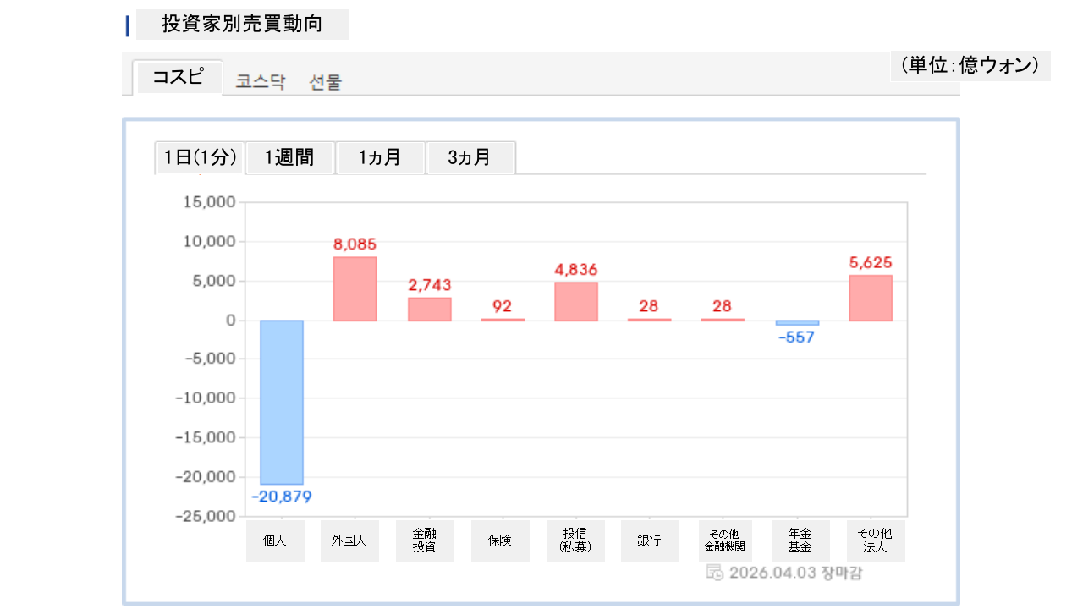Click the 投資家別売買動向 section heading

[242, 25]
